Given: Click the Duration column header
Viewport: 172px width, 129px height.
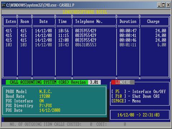Looking at the screenshot, I should point(128,21).
